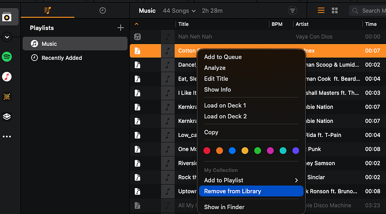
Task: Open more sources ellipsis menu
Action: [7, 136]
